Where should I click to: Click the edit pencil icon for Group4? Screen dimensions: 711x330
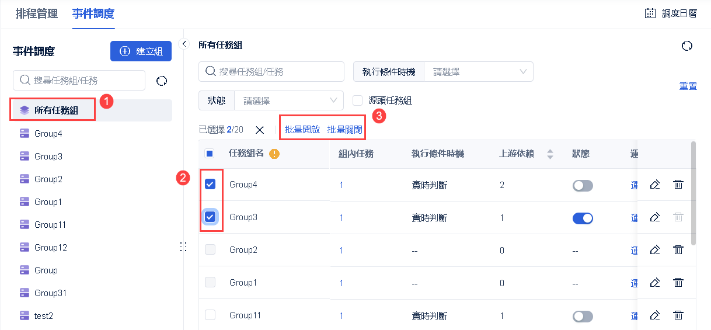(655, 185)
